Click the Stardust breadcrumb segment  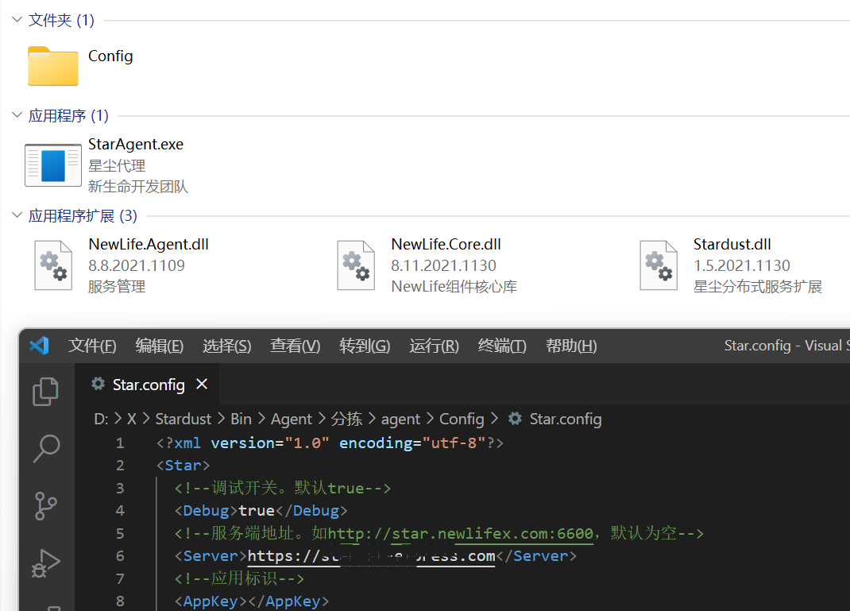[184, 419]
